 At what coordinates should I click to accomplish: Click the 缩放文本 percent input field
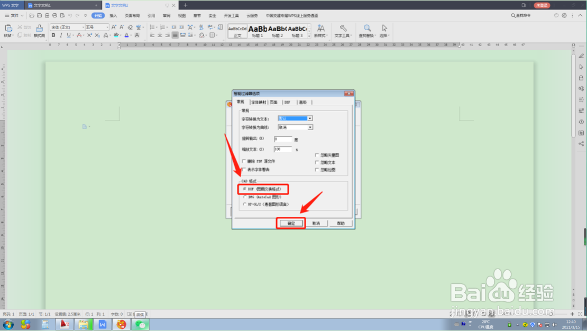click(x=283, y=149)
